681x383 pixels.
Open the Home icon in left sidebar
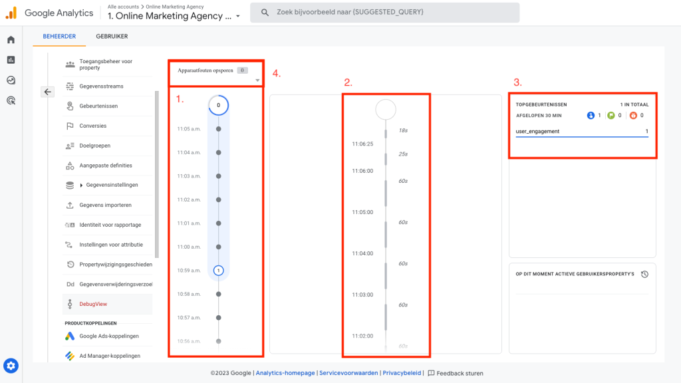(x=11, y=40)
